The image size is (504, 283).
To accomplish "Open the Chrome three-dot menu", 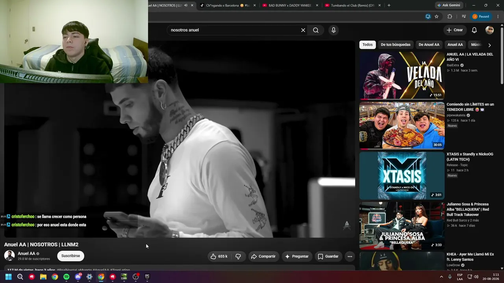I will (x=498, y=17).
